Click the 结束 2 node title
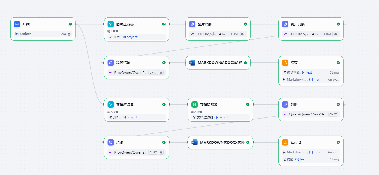 pyautogui.click(x=296, y=142)
